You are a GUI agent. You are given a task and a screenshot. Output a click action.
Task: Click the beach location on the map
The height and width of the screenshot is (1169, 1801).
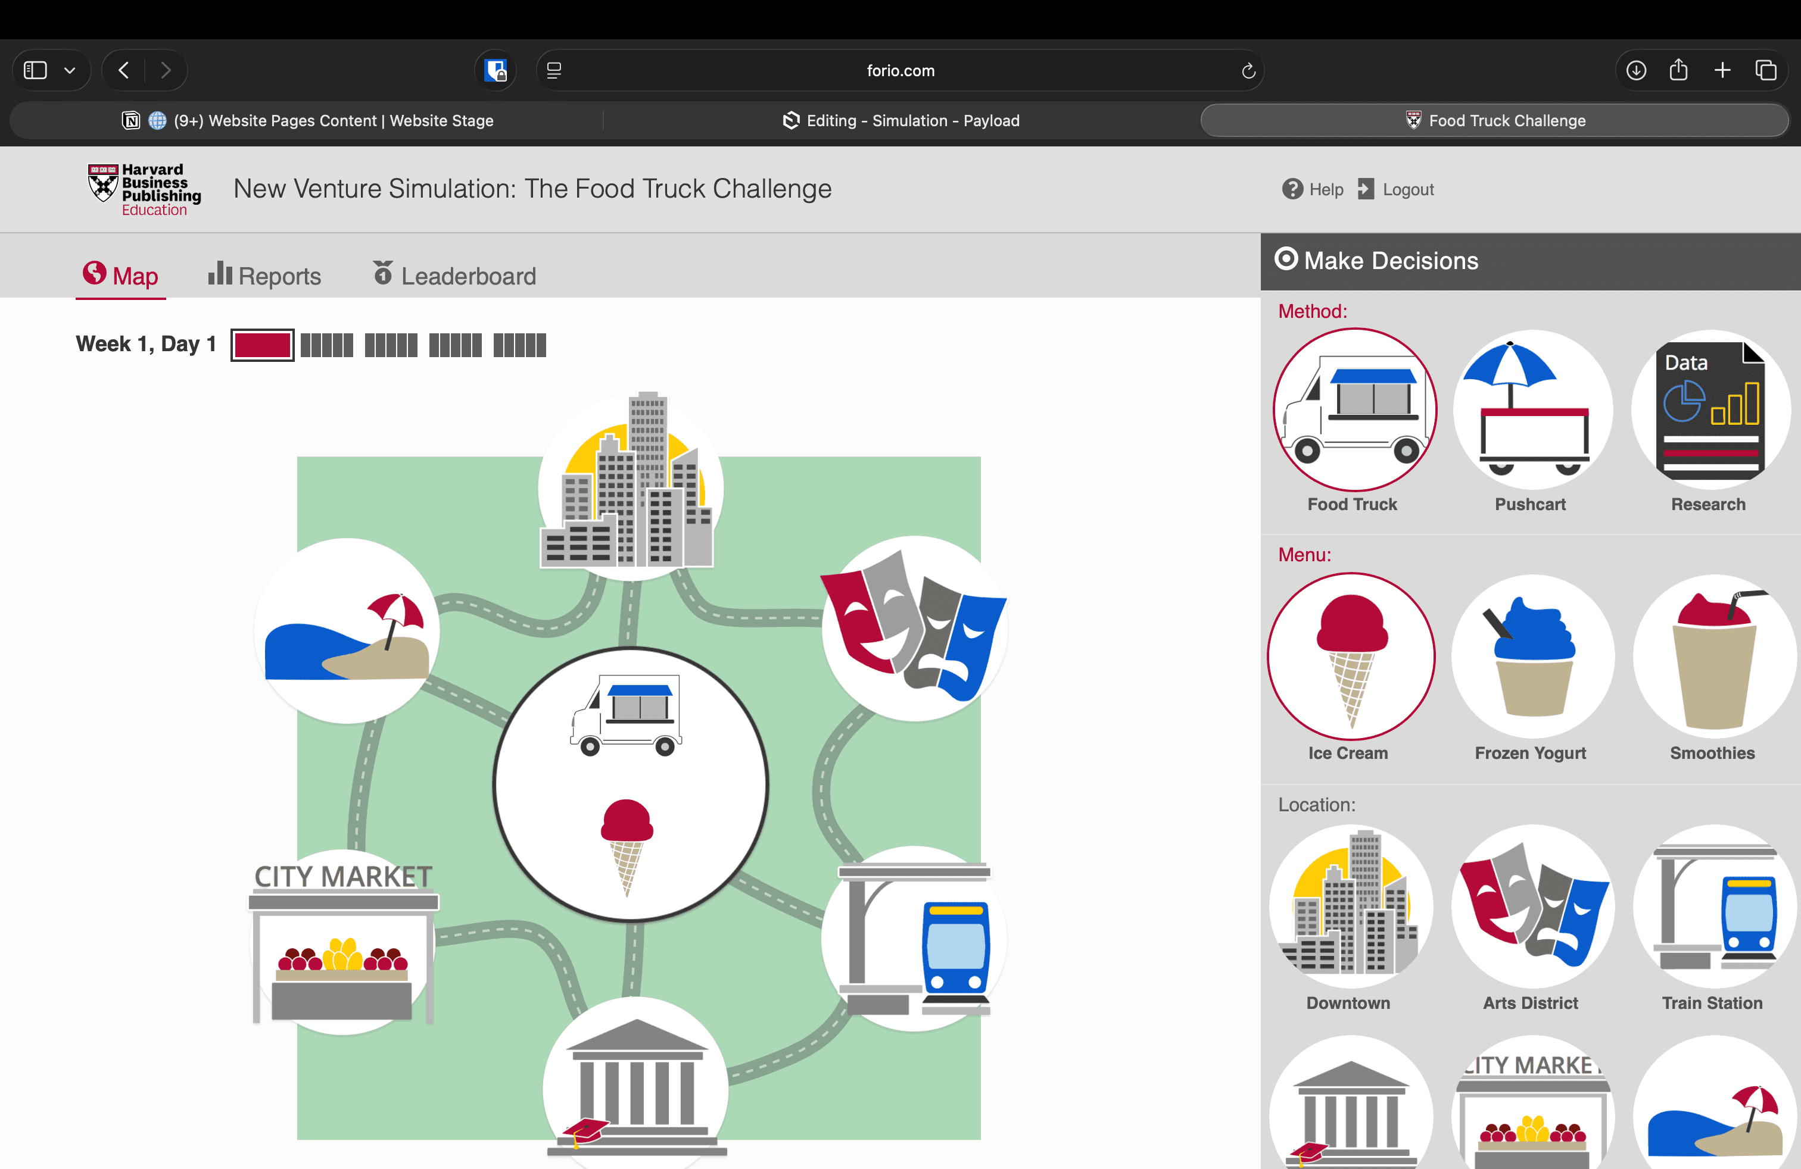click(x=347, y=632)
